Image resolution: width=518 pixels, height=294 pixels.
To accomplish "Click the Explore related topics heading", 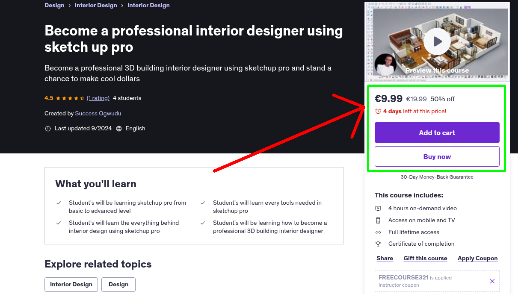I will pos(98,264).
